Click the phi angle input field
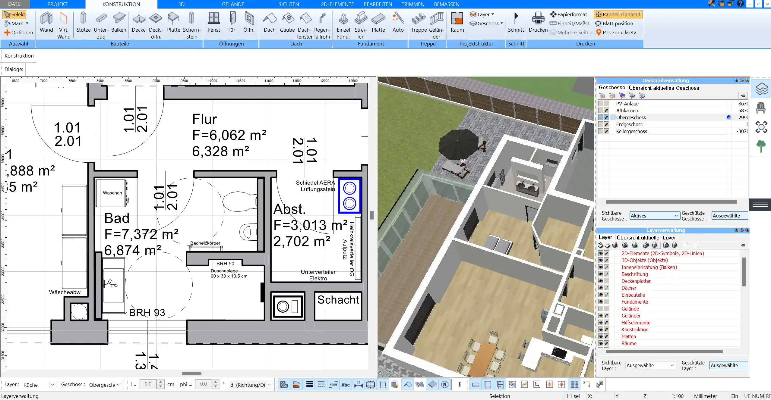The height and width of the screenshot is (400, 771). (204, 384)
